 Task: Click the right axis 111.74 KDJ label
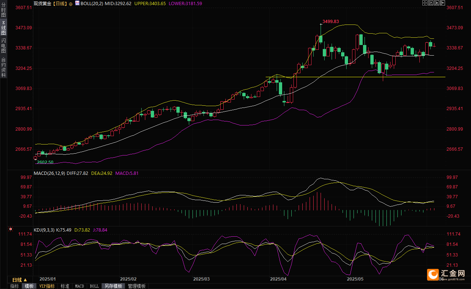point(454,234)
